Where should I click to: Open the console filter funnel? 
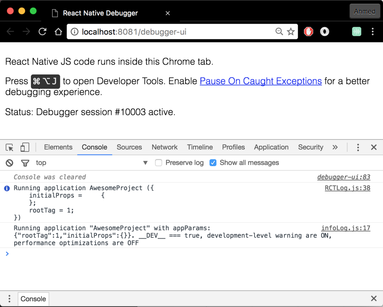(25, 163)
